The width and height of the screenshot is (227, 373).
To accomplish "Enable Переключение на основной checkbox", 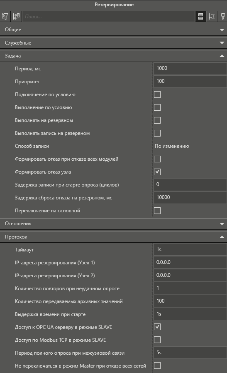I will [x=157, y=211].
